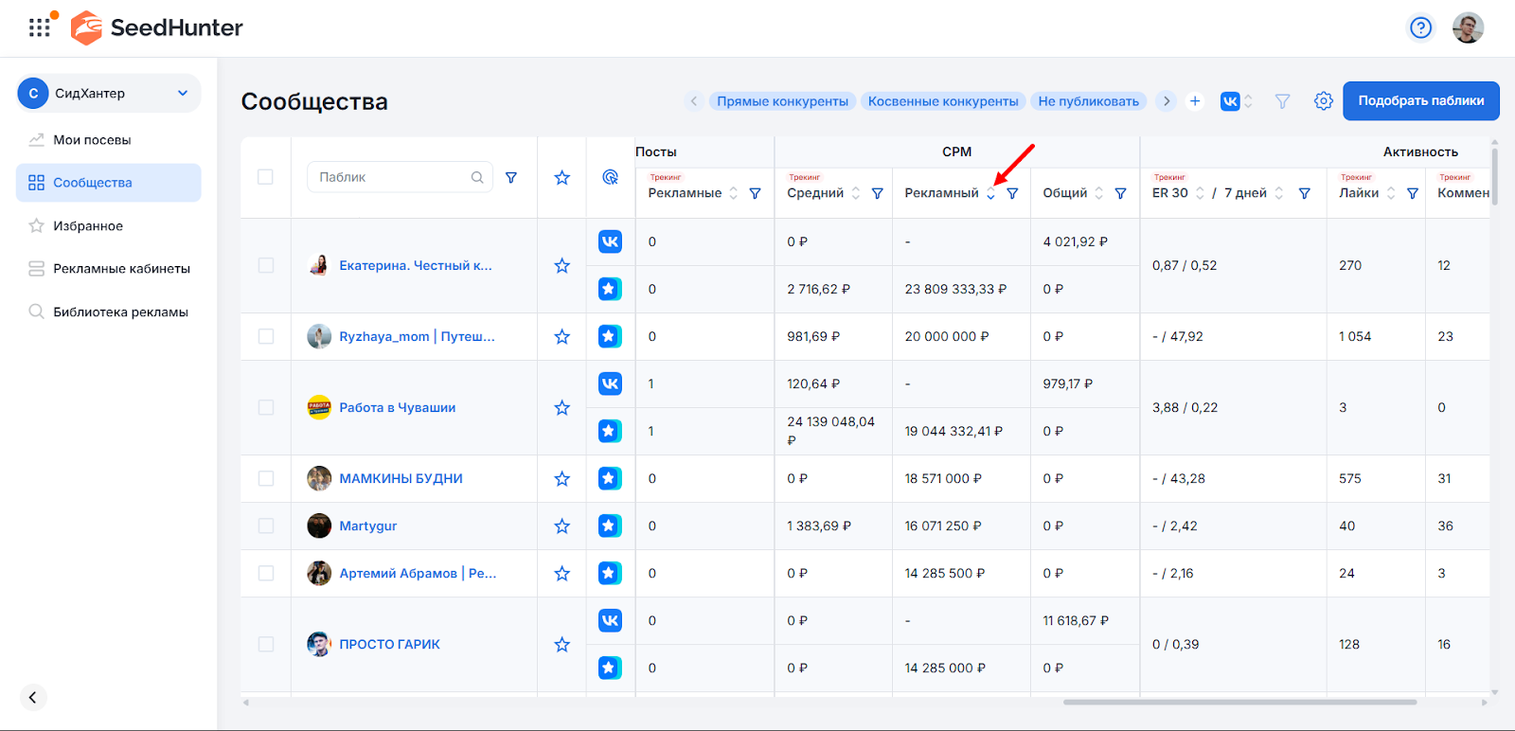
Task: Check the select-all header checkbox
Action: [x=265, y=177]
